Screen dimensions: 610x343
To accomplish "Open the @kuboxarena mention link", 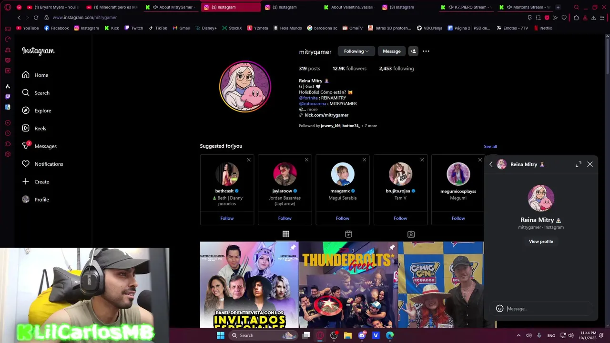I will point(312,103).
